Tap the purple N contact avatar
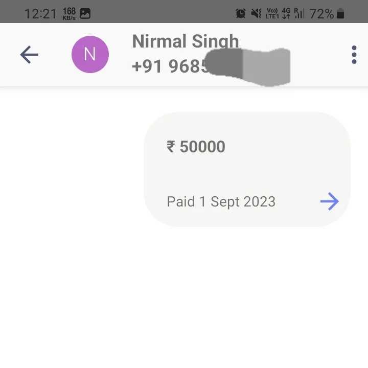Image resolution: width=368 pixels, height=368 pixels. coord(90,55)
